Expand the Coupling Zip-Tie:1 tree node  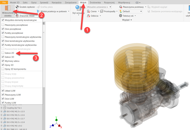tap(2, 108)
